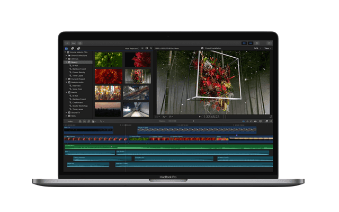The image size is (339, 212).
Task: Click the append clip edit button
Action: pos(88,121)
